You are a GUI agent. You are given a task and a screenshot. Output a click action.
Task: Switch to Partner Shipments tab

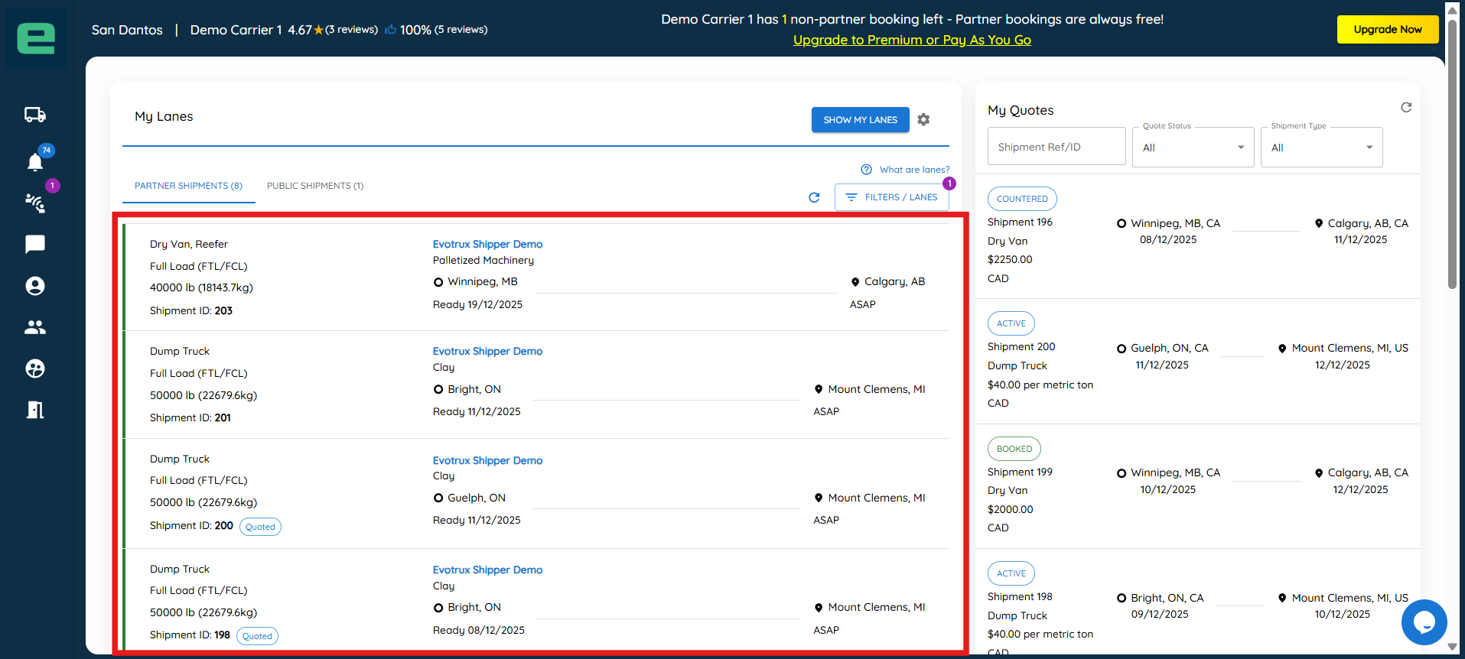point(188,186)
